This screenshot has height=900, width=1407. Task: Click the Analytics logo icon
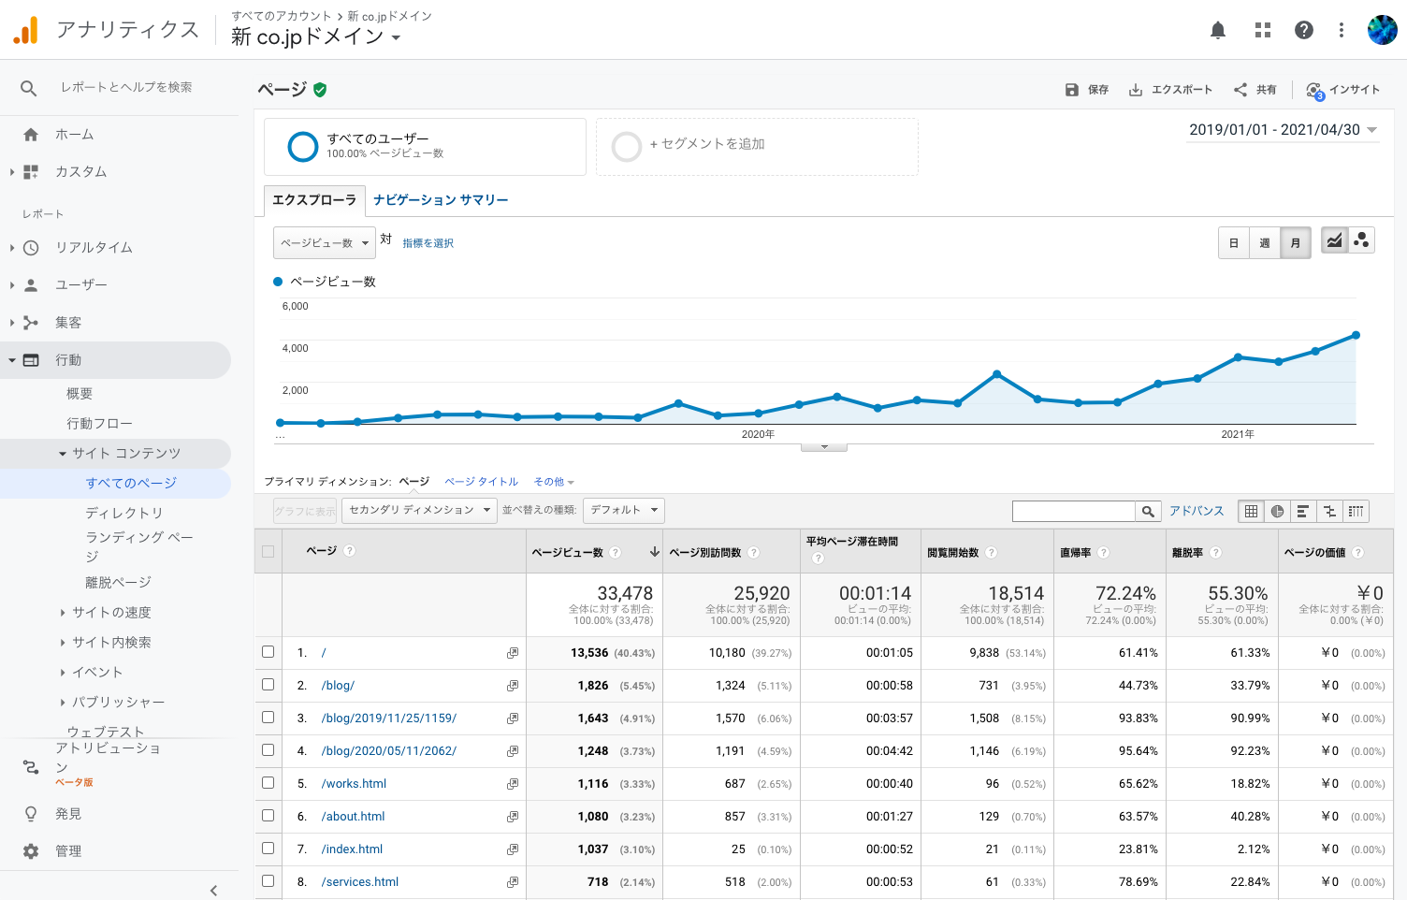26,30
